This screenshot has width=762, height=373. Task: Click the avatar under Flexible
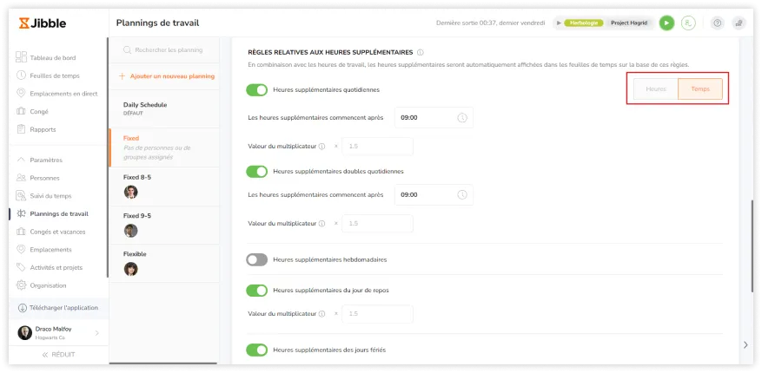click(130, 269)
